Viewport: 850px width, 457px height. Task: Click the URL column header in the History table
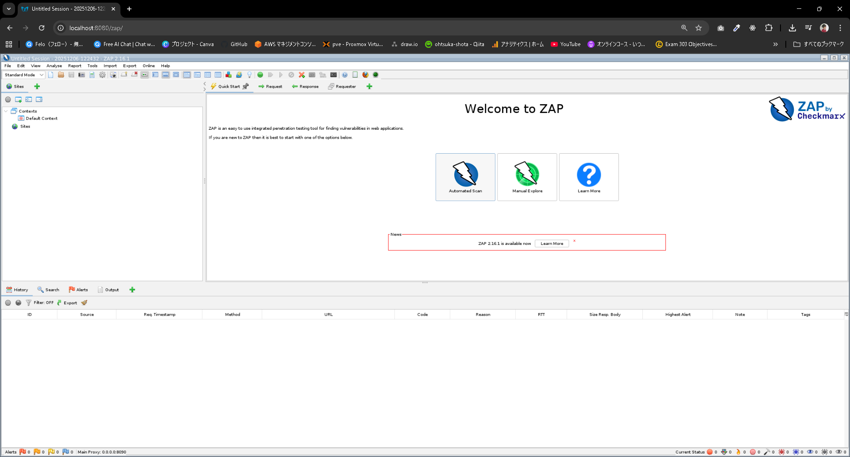(x=328, y=314)
